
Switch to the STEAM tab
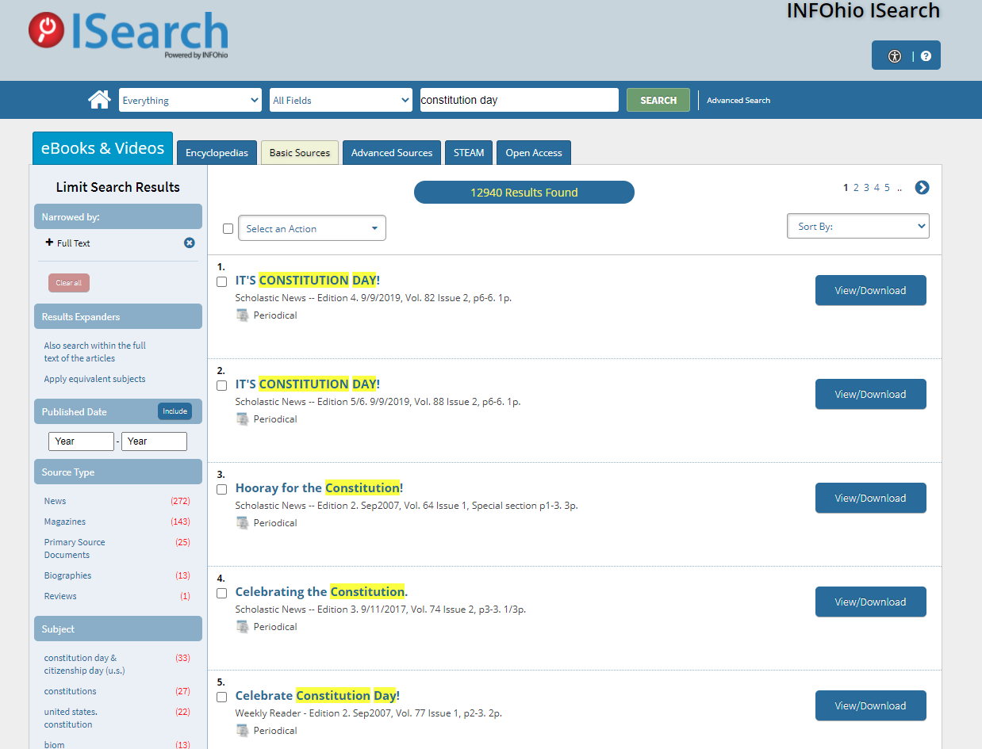469,153
